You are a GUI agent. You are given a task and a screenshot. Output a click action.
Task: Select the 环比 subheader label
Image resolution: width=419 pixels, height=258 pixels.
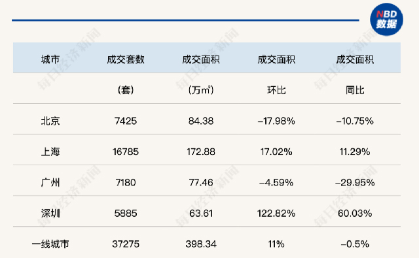276,90
